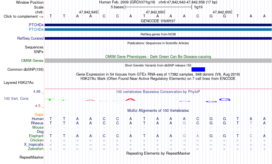Click the SNPs track label
The height and width of the screenshot is (164, 272).
(x=39, y=52)
